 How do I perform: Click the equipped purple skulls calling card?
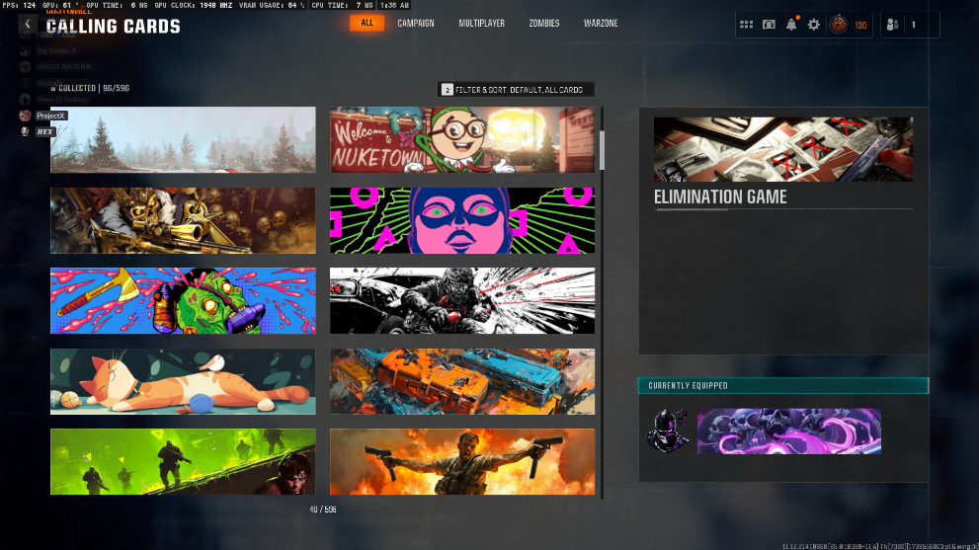[789, 432]
